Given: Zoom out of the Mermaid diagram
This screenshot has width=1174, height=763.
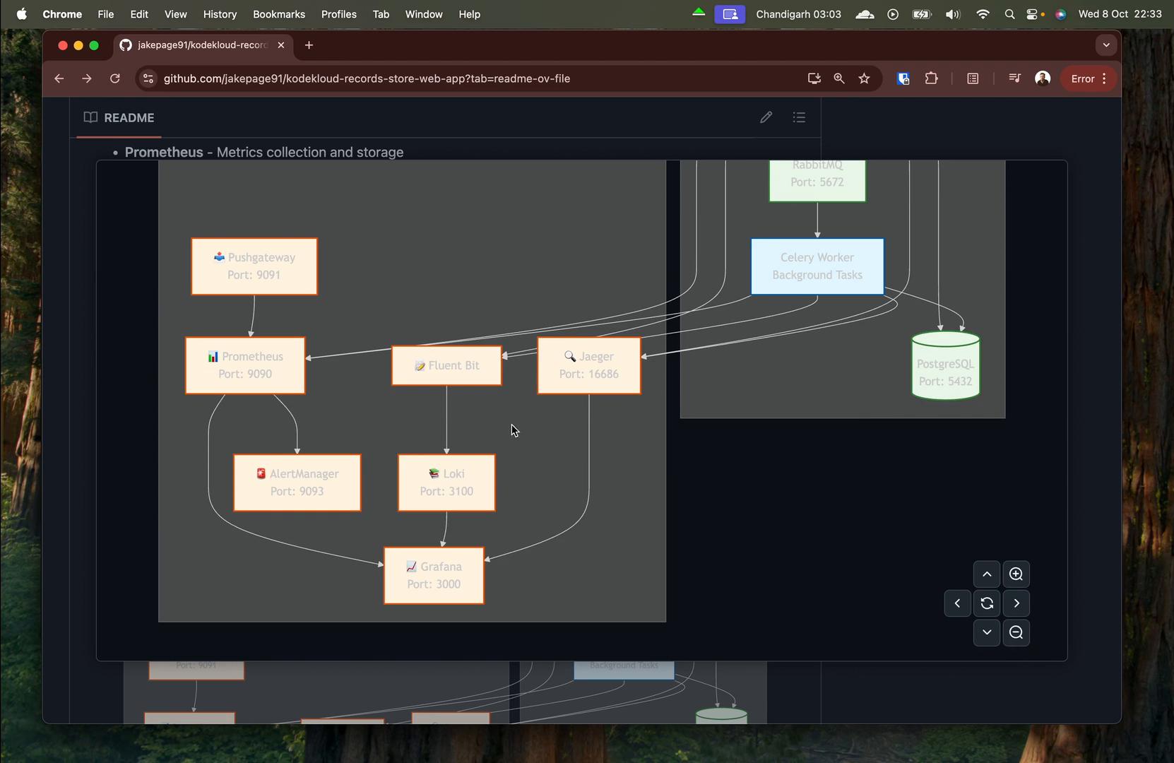Looking at the screenshot, I should [x=1016, y=633].
